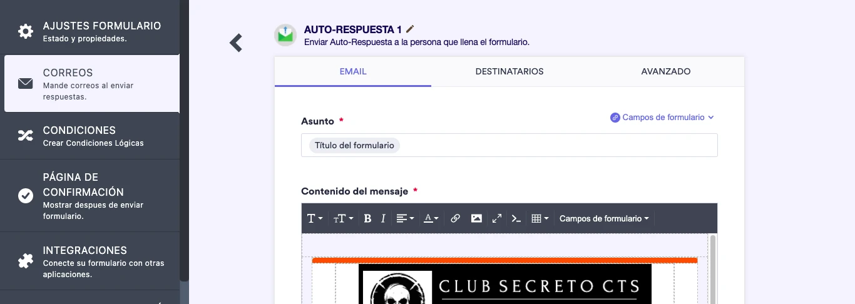Open Campos de formulario link above Asunto field
Image resolution: width=855 pixels, height=304 pixels.
pyautogui.click(x=663, y=117)
